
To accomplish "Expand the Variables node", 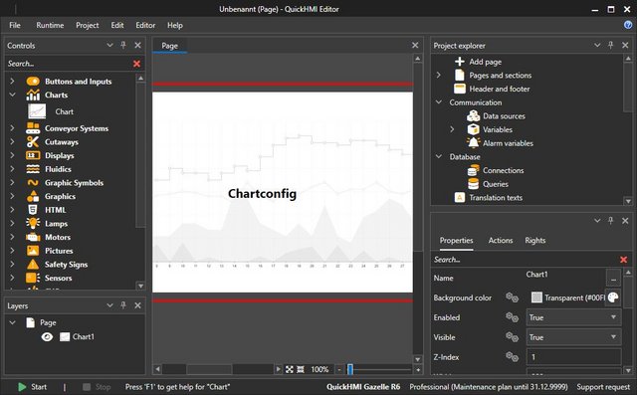I will pyautogui.click(x=452, y=129).
